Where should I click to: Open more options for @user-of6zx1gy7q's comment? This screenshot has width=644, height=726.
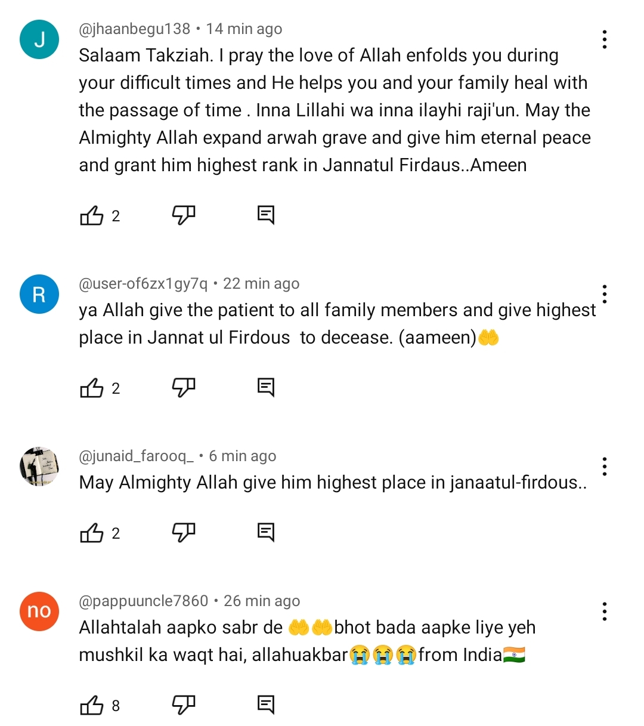pos(605,294)
